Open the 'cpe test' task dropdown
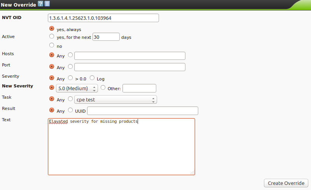311x190 pixels. coord(115,99)
